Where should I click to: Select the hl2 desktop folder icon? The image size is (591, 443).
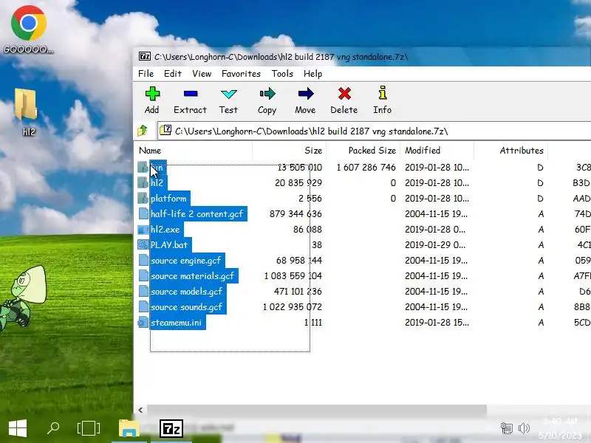point(26,106)
